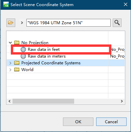Select Raw data in meters entry
This screenshot has width=131, height=132.
pyautogui.click(x=47, y=56)
